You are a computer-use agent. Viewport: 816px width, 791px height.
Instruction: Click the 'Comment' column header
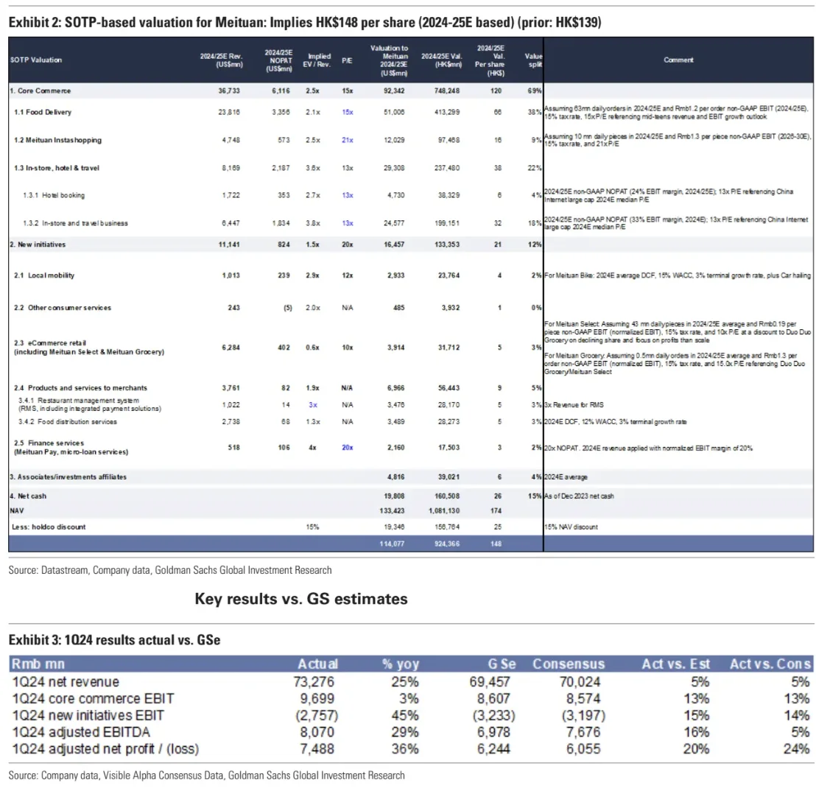pyautogui.click(x=678, y=60)
